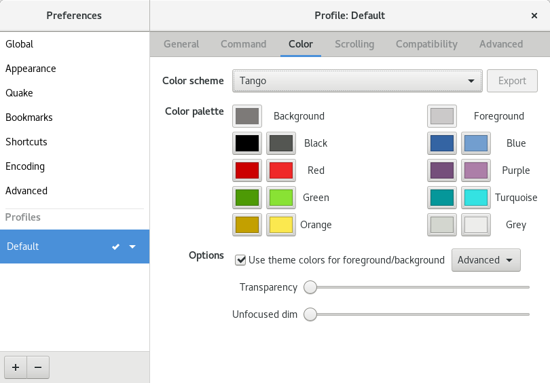Toggle use theme colors checkbox
550x383 pixels.
240,260
